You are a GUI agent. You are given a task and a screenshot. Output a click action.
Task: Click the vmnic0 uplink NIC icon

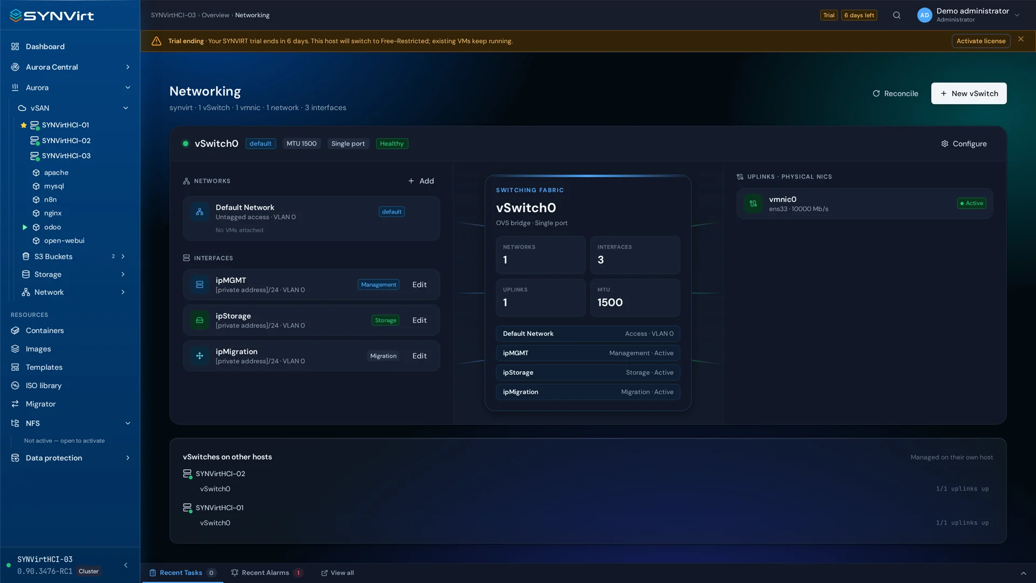(753, 204)
